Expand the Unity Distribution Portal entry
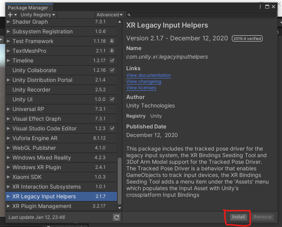The image size is (282, 227). (8, 80)
